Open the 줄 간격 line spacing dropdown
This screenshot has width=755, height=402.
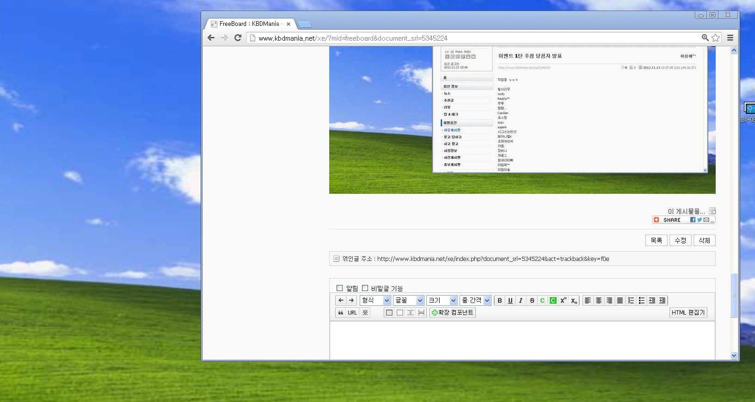(x=475, y=301)
